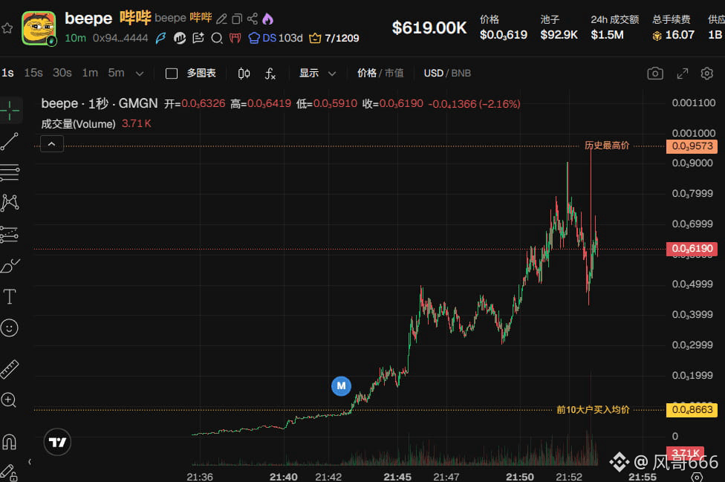
Task: Click the 池子 $92.9K pool stat
Action: click(559, 27)
